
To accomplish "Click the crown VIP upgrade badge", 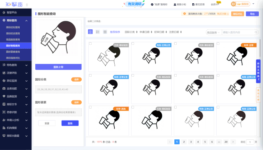I will tap(243, 4).
